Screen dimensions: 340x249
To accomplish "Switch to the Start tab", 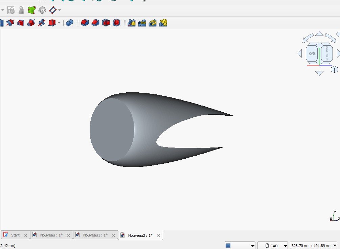I will click(x=15, y=235).
